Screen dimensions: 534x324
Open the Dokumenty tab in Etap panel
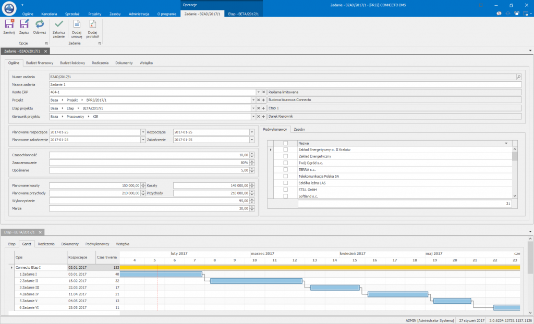(x=70, y=244)
